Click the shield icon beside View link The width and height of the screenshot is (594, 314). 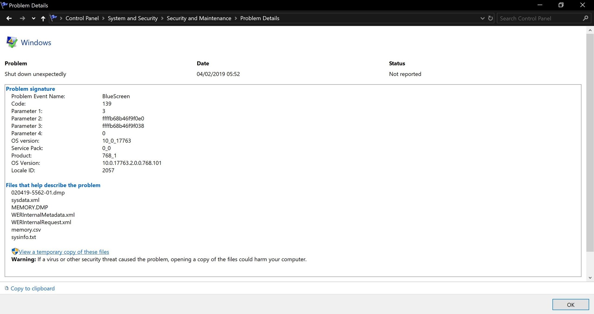pyautogui.click(x=15, y=252)
